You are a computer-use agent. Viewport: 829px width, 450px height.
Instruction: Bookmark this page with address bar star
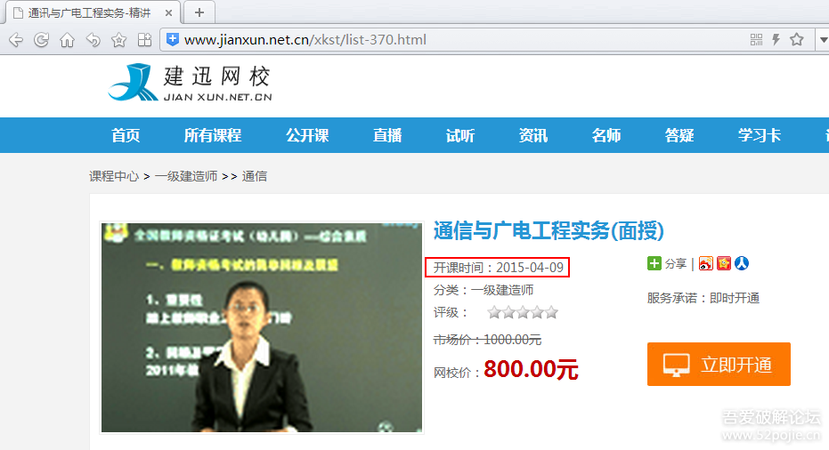[x=797, y=40]
